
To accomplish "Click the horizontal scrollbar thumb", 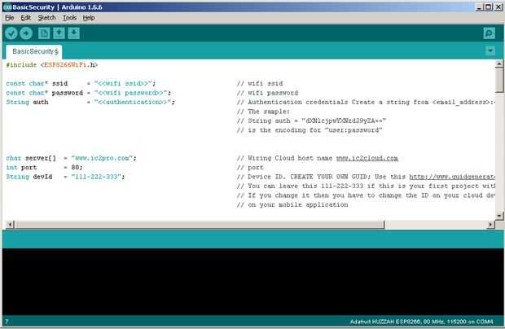I will (199, 225).
